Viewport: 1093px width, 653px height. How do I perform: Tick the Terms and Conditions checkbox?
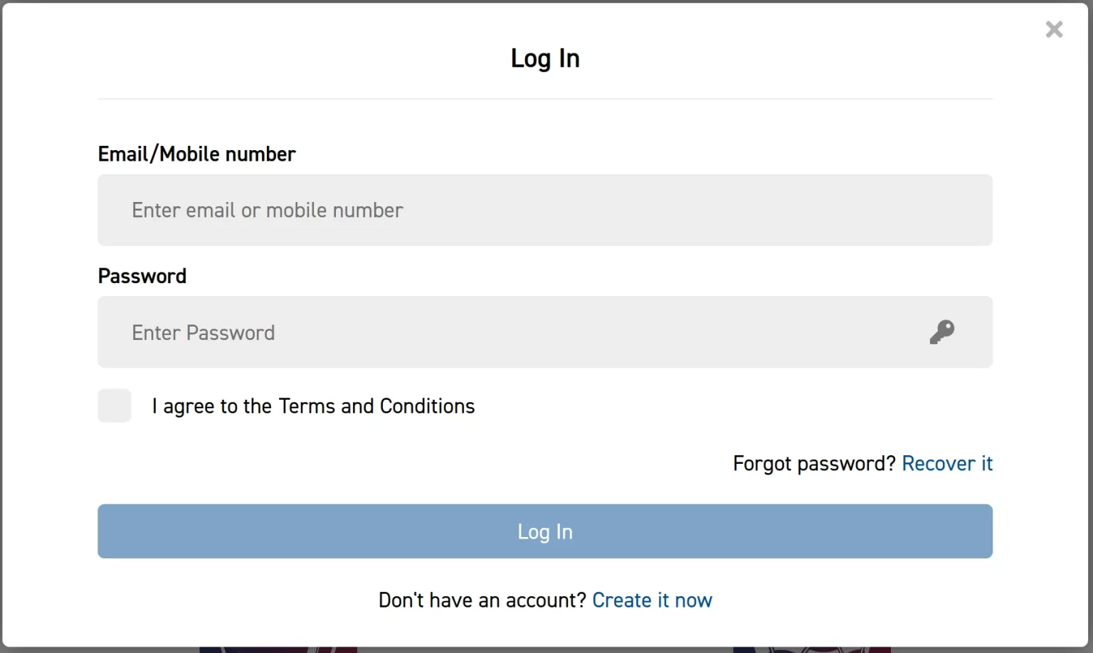tap(115, 405)
